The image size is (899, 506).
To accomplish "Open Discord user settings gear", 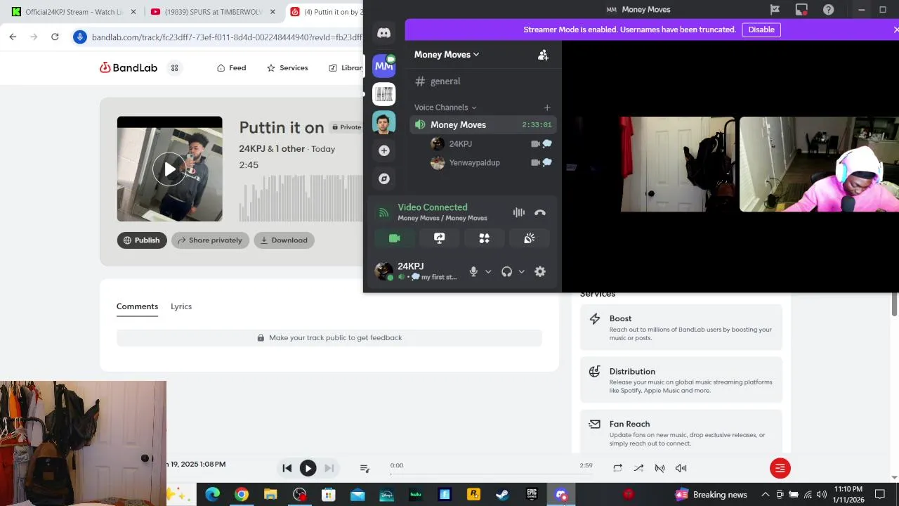I will (x=540, y=272).
